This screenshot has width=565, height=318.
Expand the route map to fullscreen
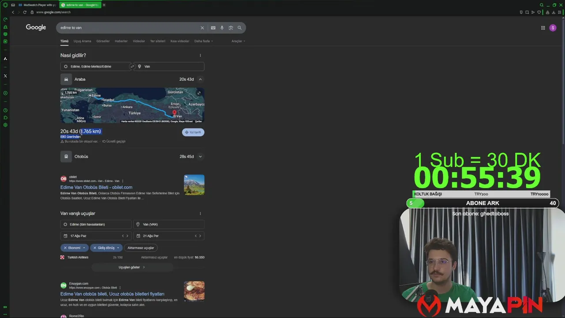click(x=199, y=93)
